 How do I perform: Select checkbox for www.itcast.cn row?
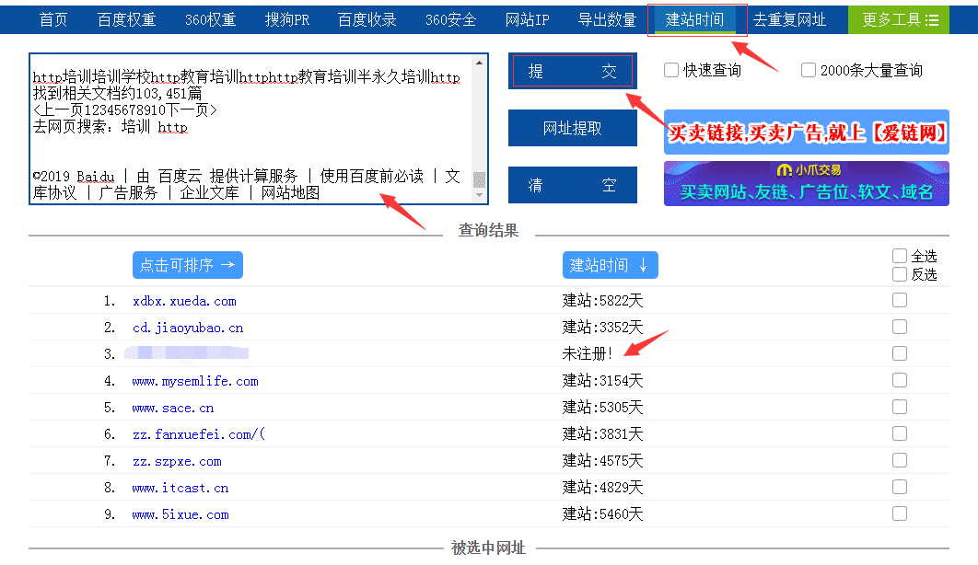(900, 487)
